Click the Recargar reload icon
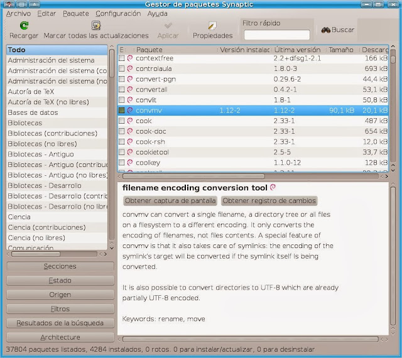 pos(24,25)
